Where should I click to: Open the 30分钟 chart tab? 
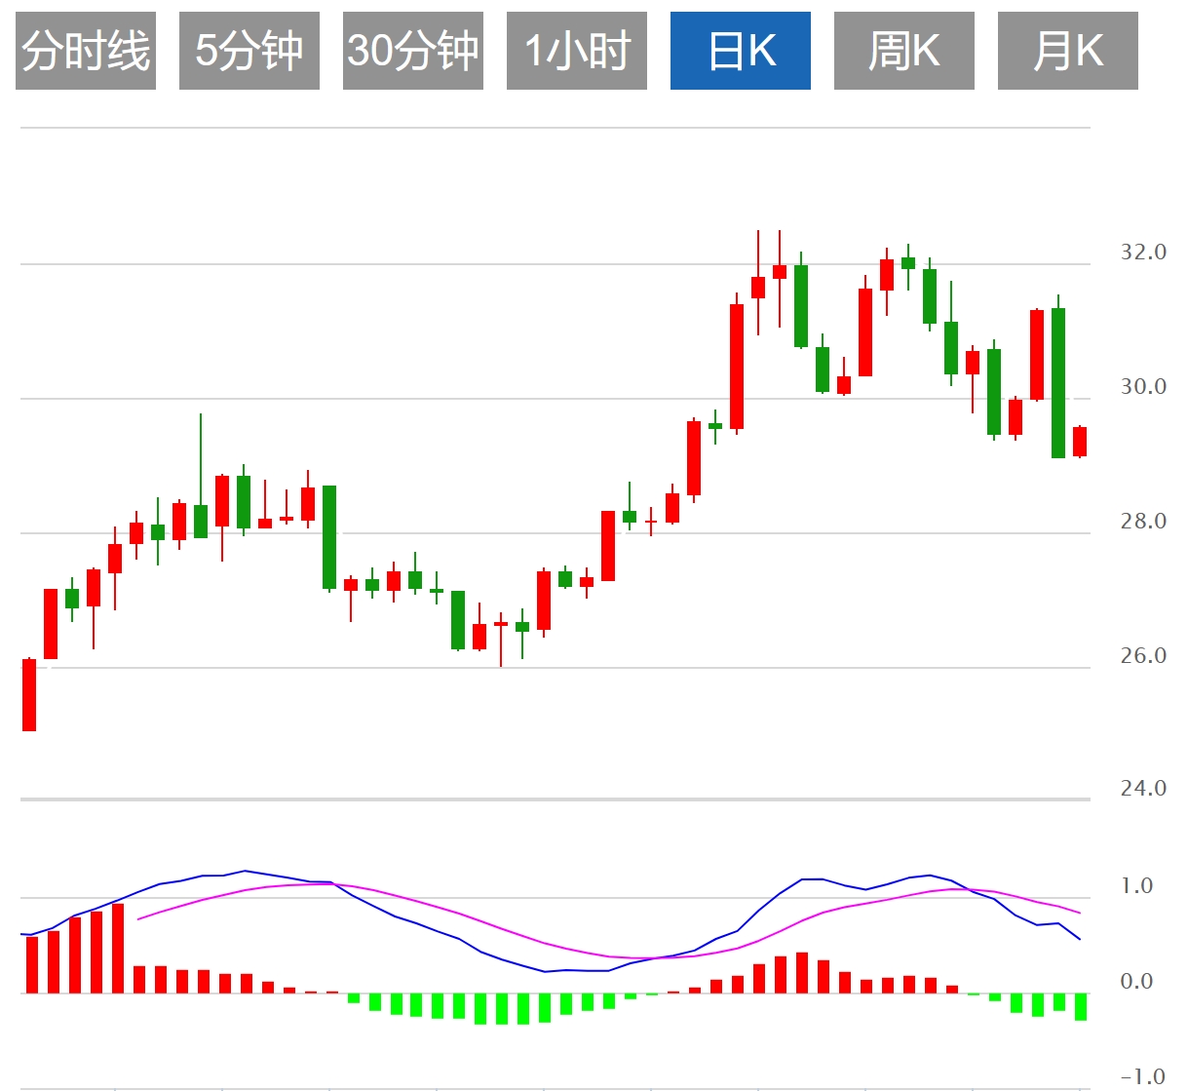pyautogui.click(x=413, y=51)
